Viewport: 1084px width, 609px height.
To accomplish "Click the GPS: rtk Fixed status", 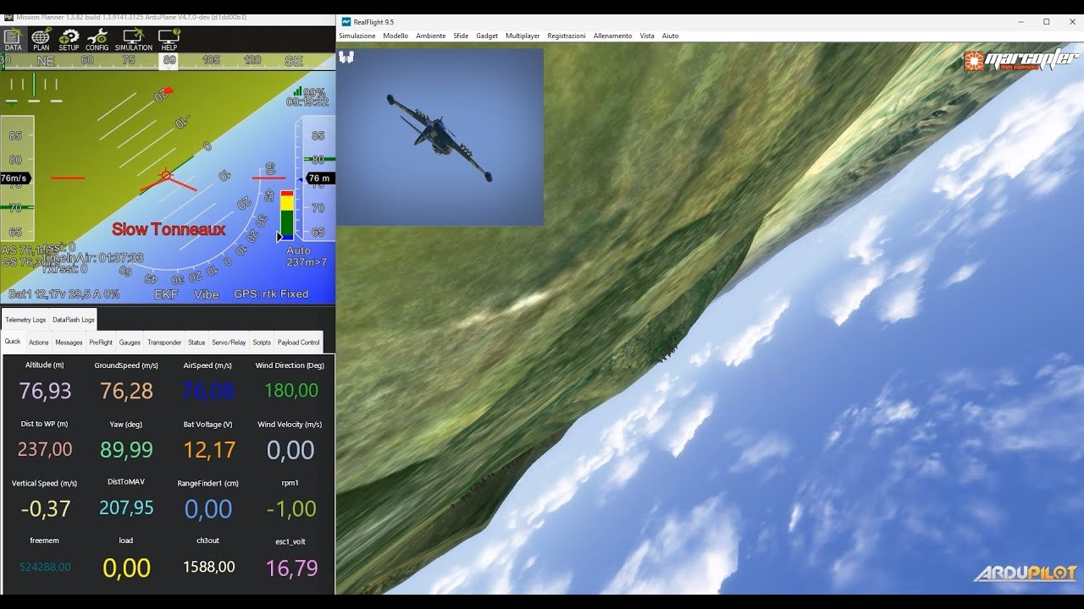I will click(271, 294).
